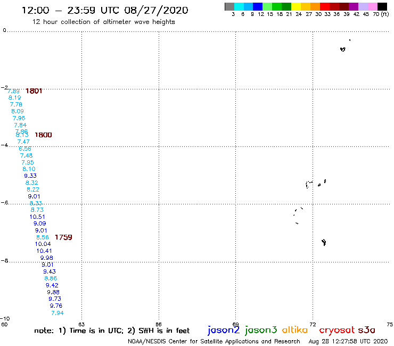Click the black swatch ending the color bar

[x=382, y=6]
